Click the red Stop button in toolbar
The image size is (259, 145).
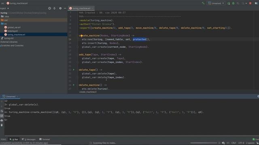coord(250,3)
